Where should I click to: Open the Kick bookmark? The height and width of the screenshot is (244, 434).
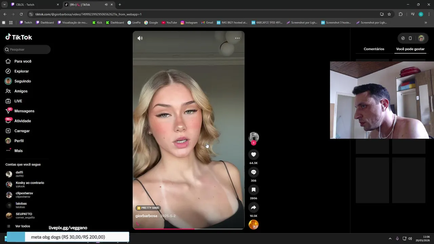pos(97,23)
